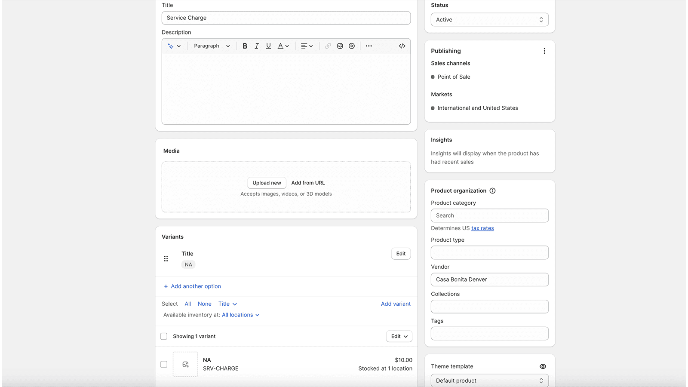
Task: Open the text alignment menu
Action: tap(307, 46)
